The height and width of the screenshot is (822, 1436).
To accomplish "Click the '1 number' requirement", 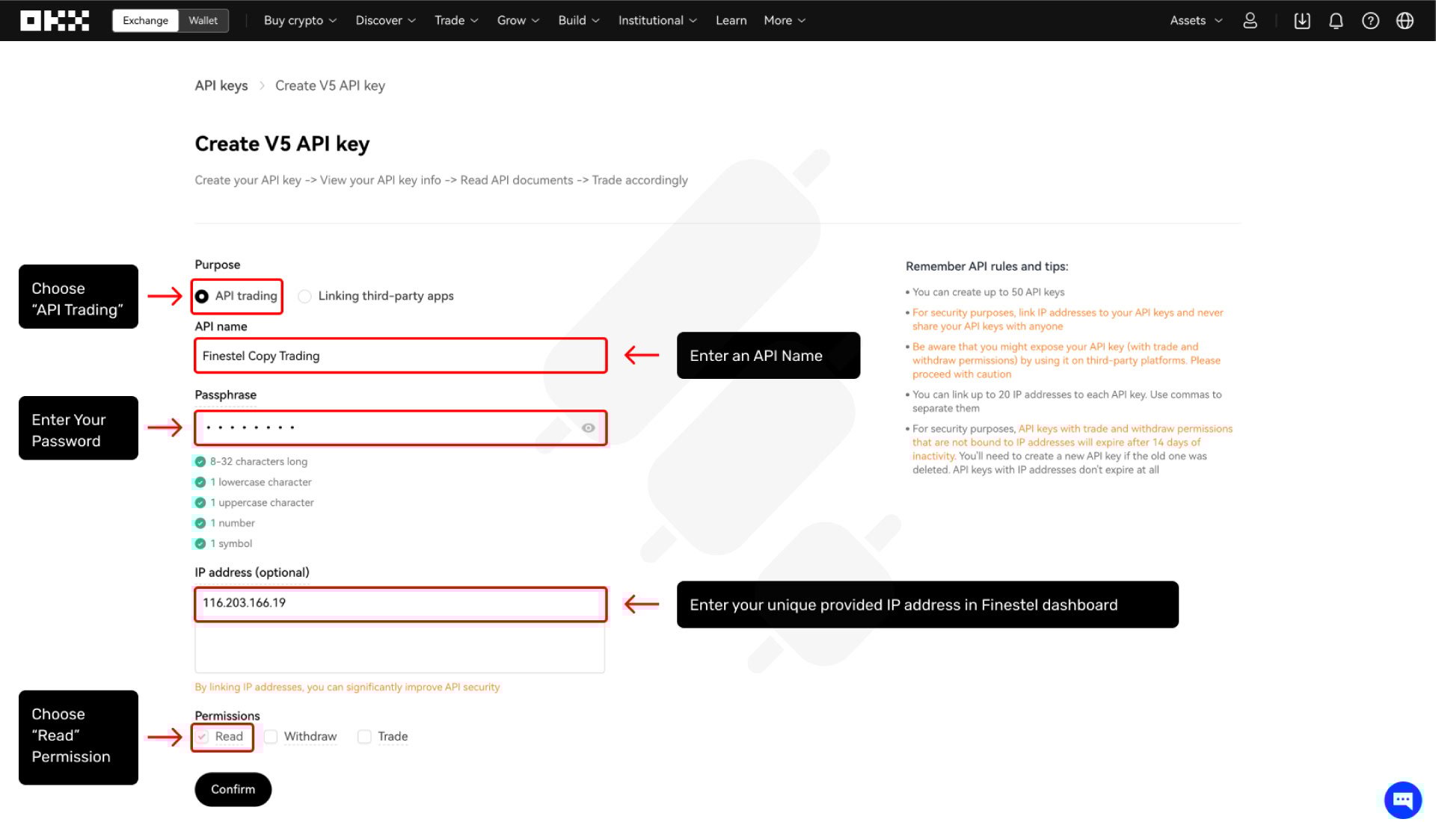I will (x=232, y=523).
